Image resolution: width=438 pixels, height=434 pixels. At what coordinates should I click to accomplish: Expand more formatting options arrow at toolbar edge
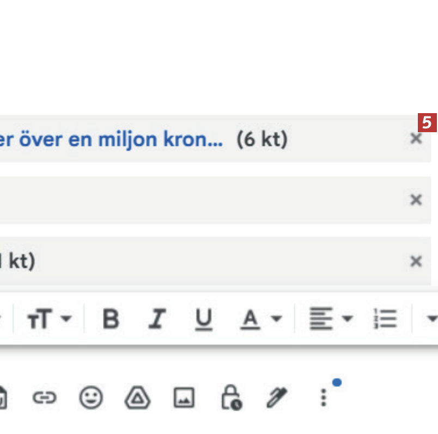[x=431, y=319]
